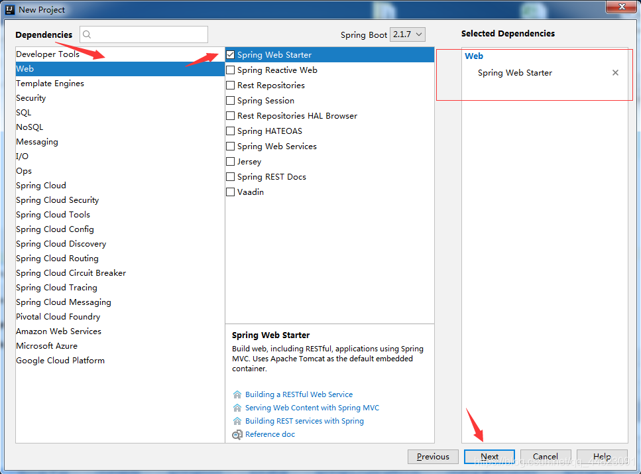Open Spring Cloud Config category

click(x=120, y=229)
